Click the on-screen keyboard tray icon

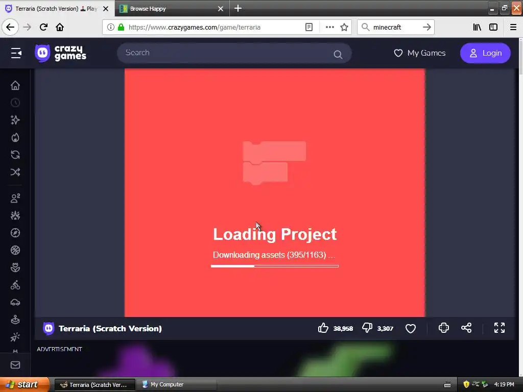[x=447, y=385]
